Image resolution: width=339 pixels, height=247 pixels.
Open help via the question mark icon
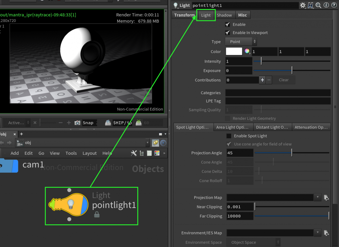pyautogui.click(x=334, y=5)
